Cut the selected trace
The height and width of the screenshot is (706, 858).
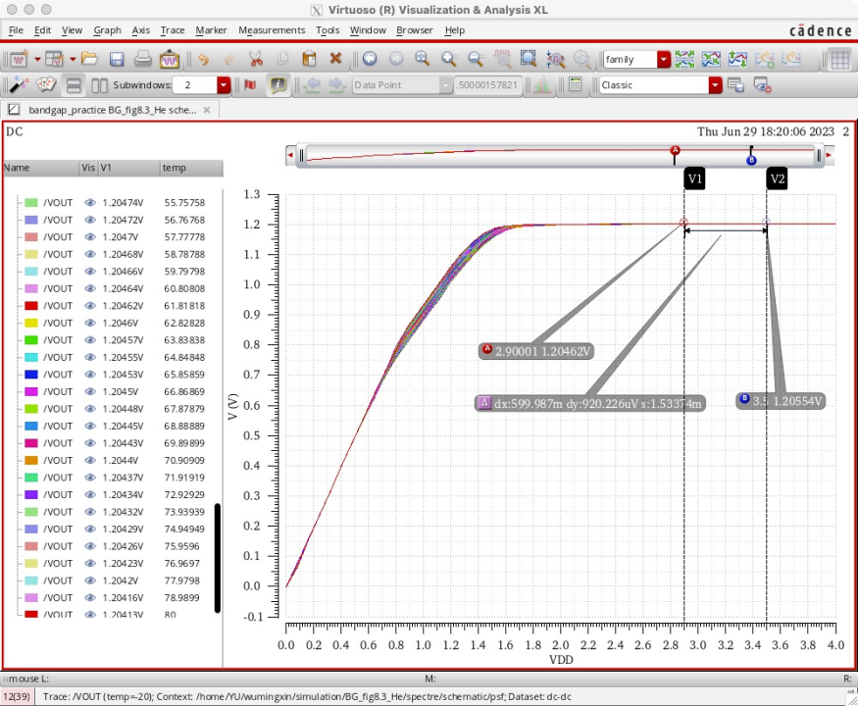coord(256,59)
